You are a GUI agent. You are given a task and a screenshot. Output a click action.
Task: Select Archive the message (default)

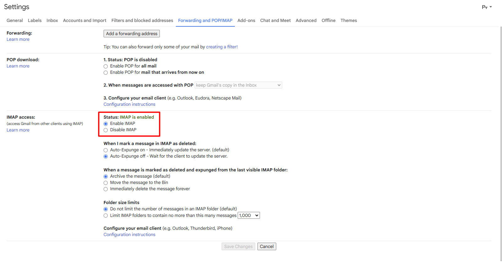(106, 176)
